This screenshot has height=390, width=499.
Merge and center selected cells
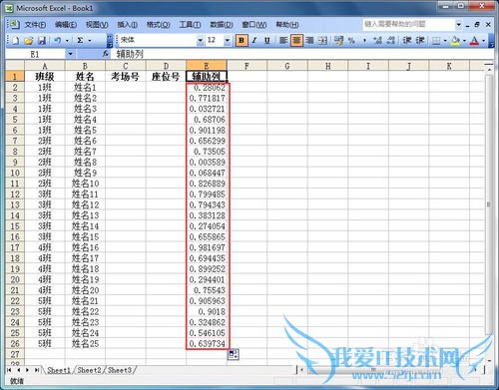tap(322, 41)
